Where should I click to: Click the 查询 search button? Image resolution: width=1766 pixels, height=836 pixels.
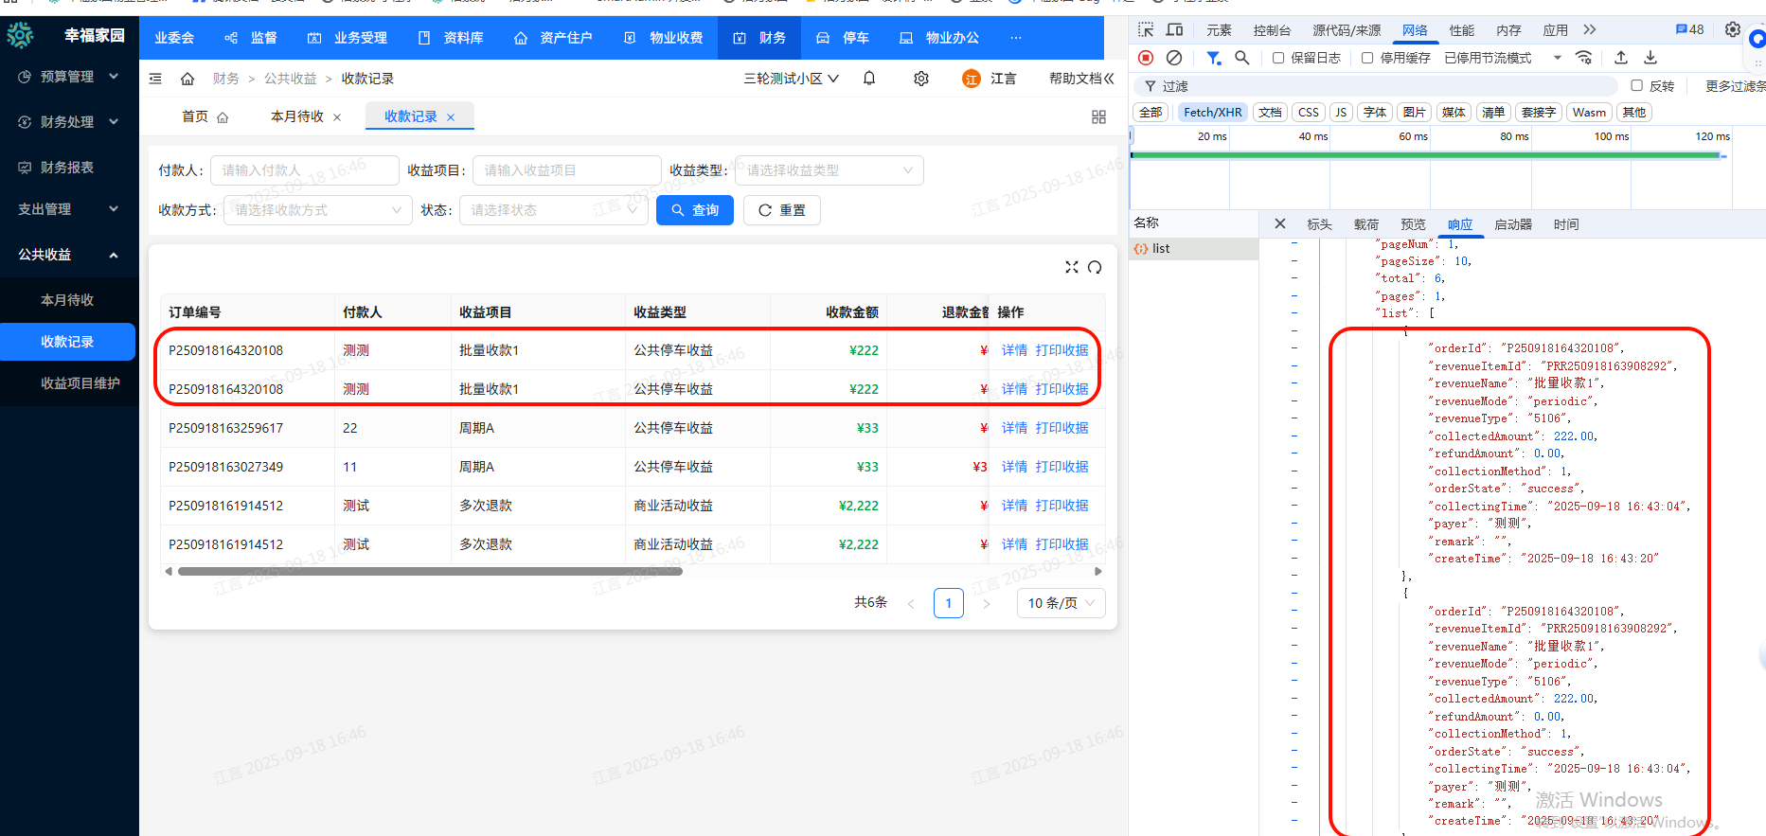[694, 210]
